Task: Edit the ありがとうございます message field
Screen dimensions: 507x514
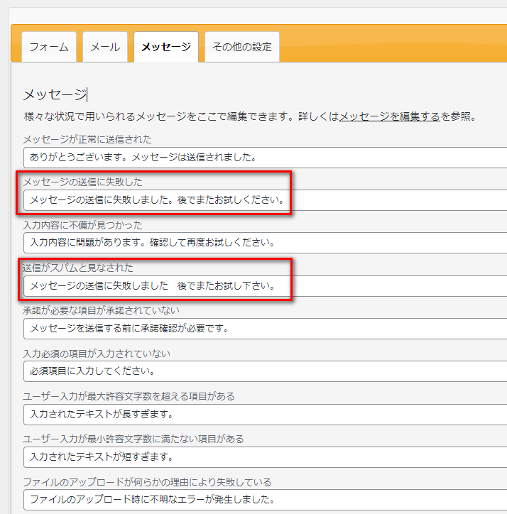Action: point(266,158)
